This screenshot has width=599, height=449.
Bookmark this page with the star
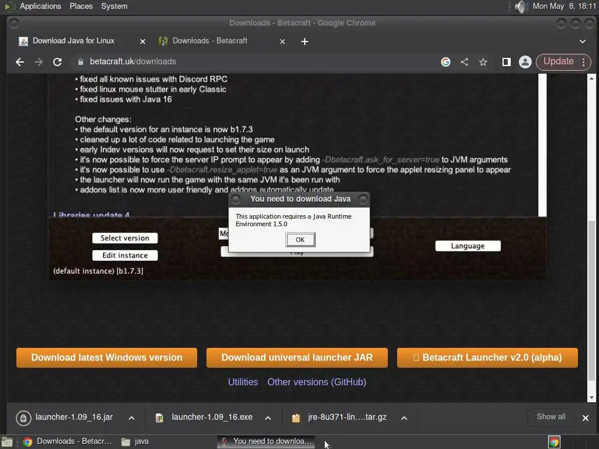(x=483, y=62)
